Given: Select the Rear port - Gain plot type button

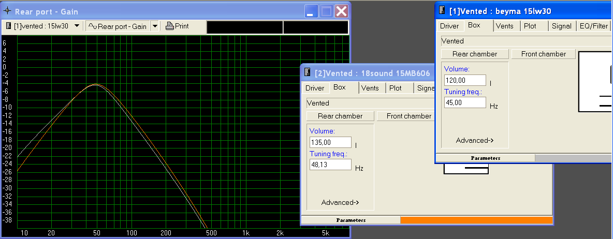Looking at the screenshot, I should pyautogui.click(x=118, y=26).
